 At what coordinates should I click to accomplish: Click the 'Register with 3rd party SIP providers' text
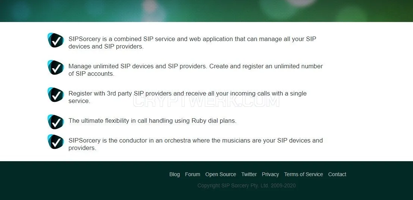(x=188, y=97)
